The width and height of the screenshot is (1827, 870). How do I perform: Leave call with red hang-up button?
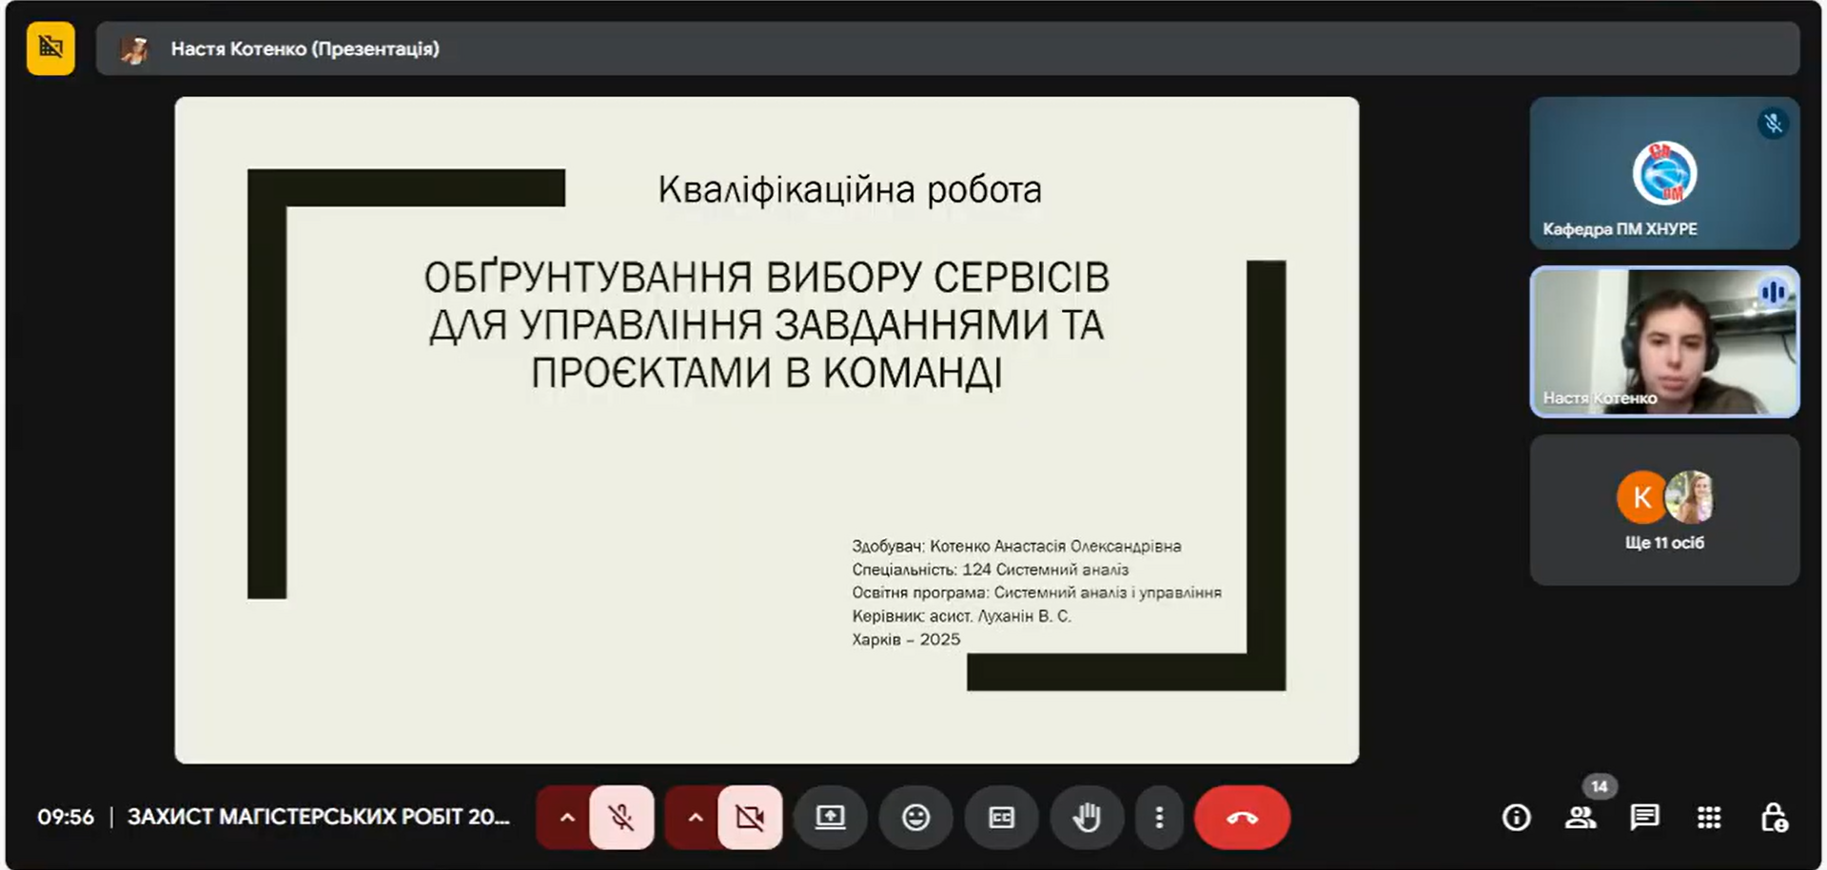coord(1242,818)
